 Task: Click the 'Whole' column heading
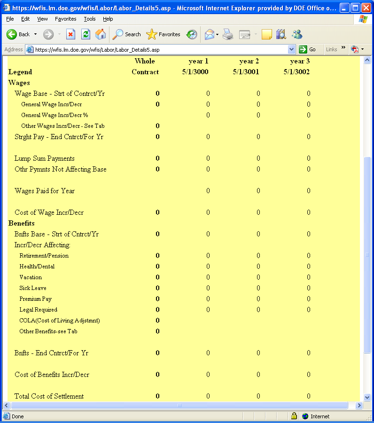145,61
